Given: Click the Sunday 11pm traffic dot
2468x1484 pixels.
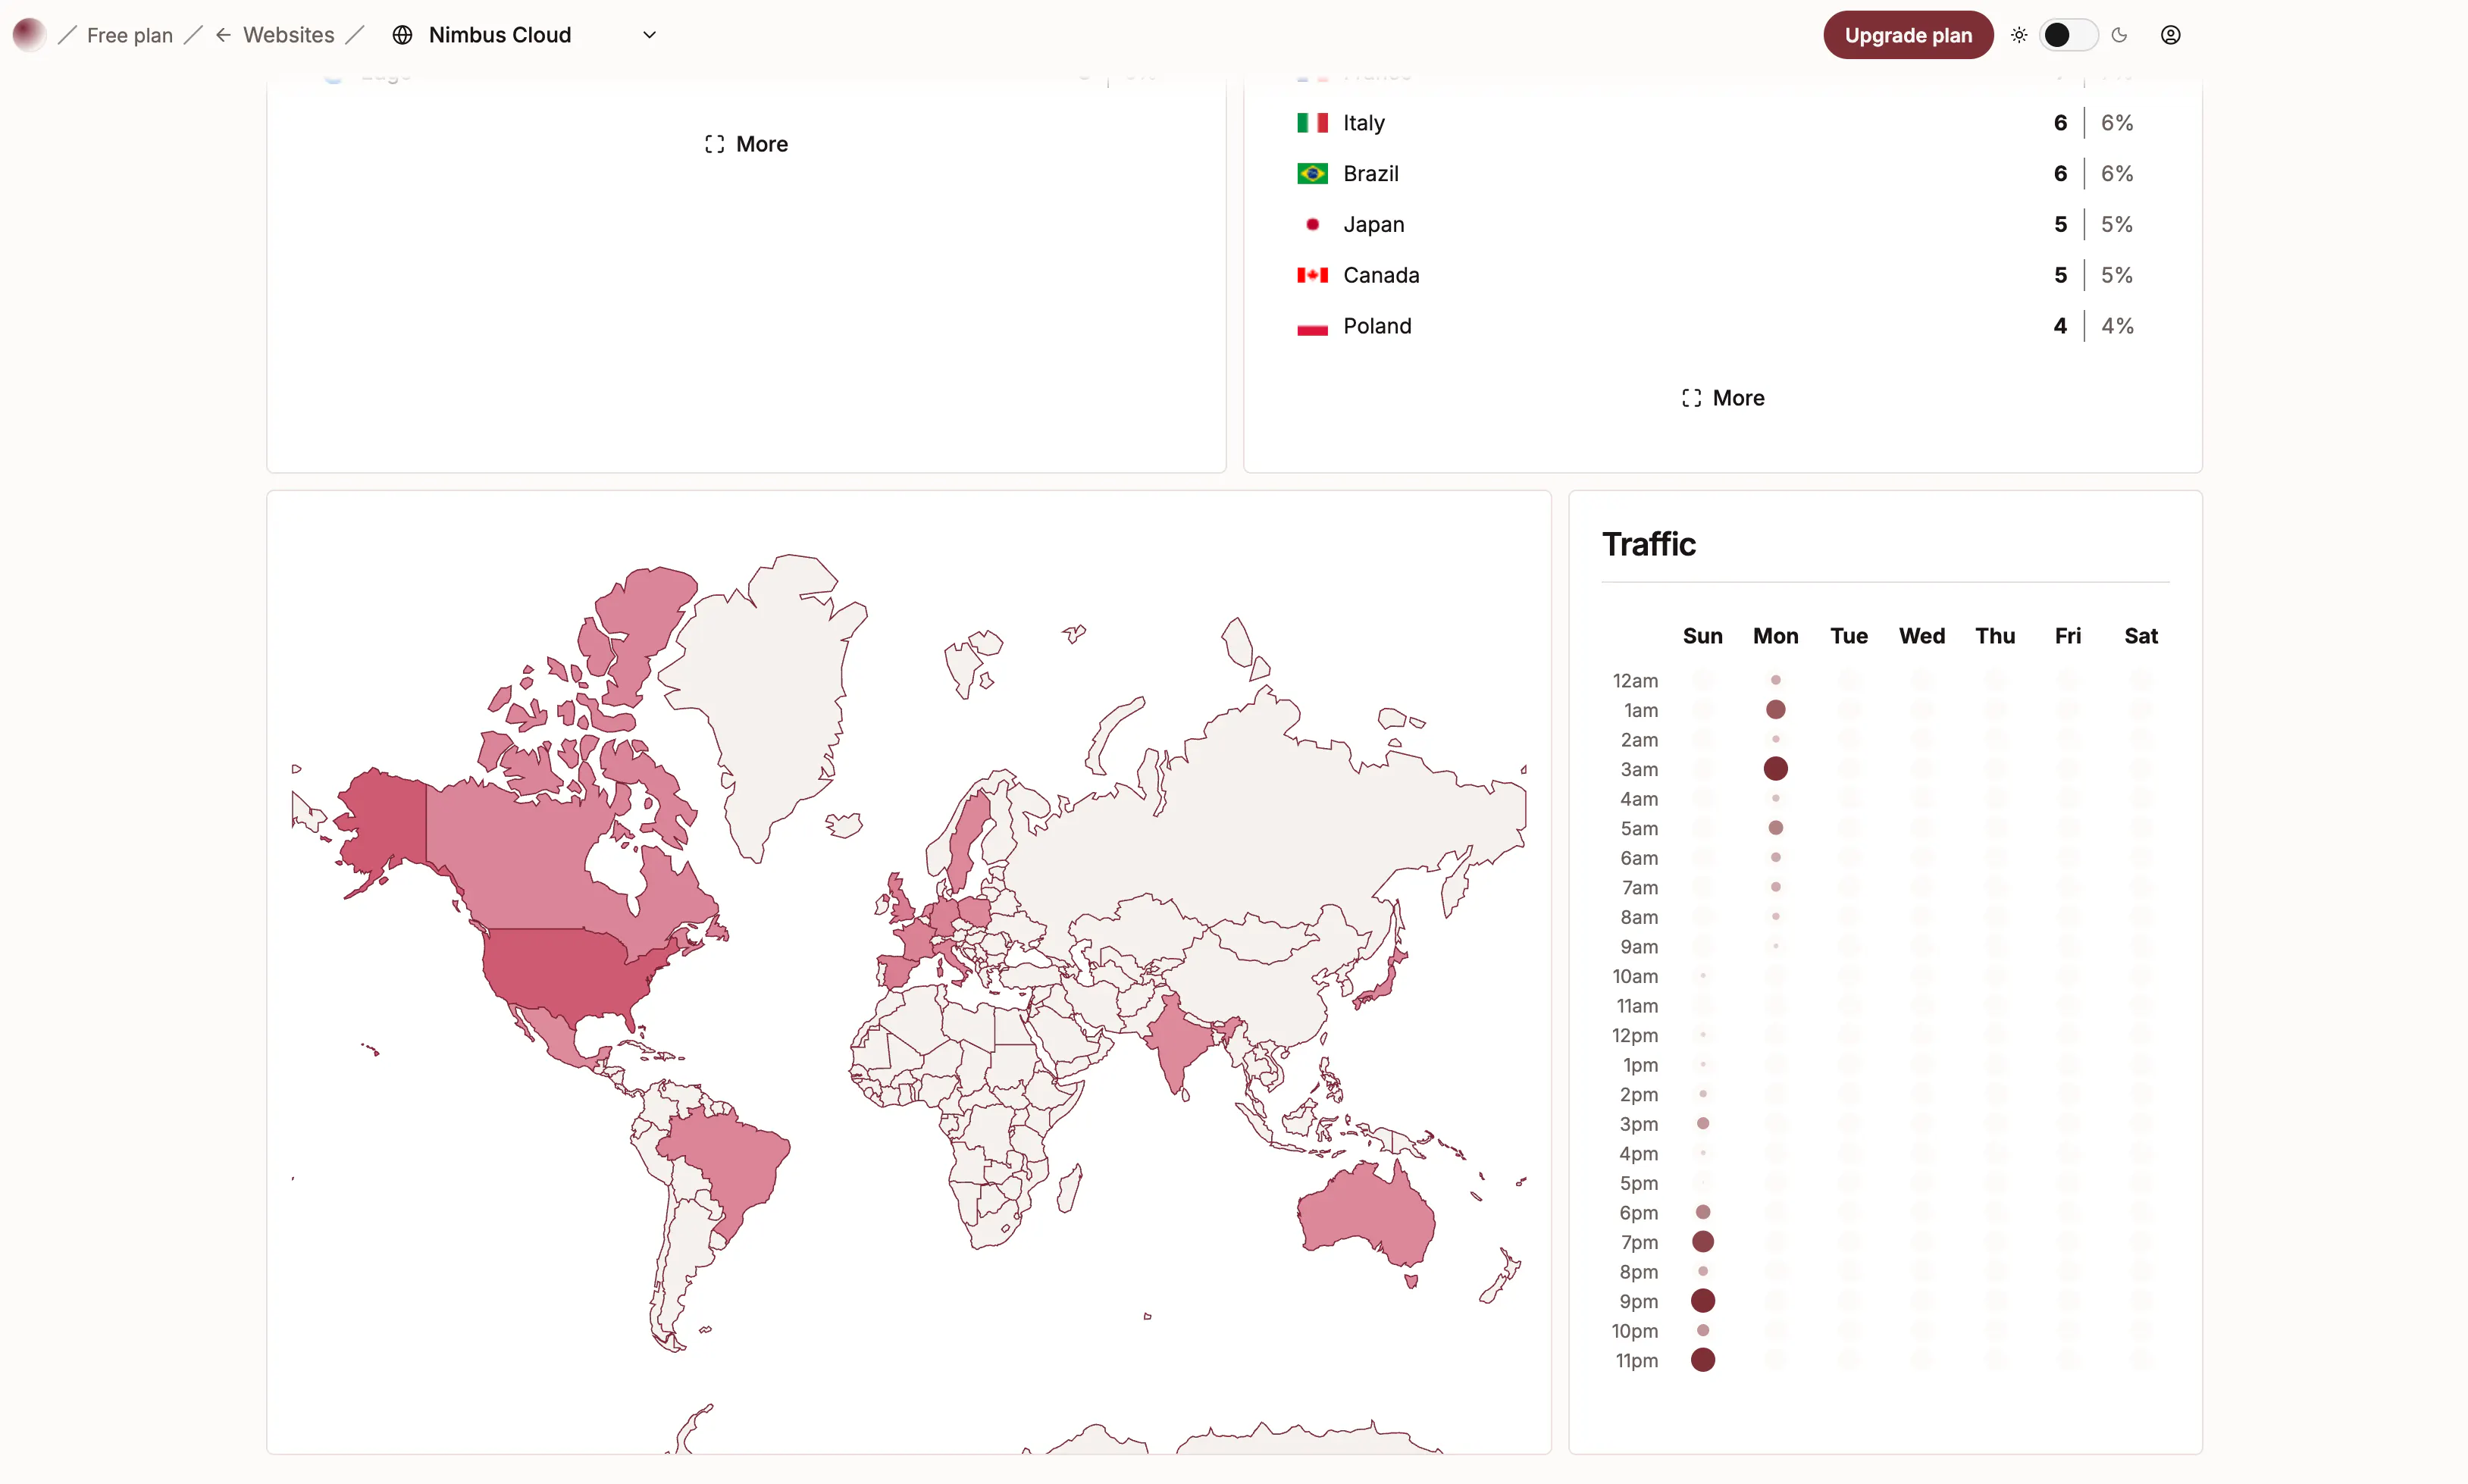Looking at the screenshot, I should coord(1702,1360).
